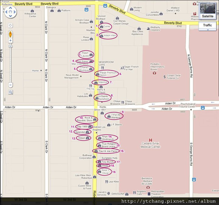Click the Kiehls Since 1851 label

[100, 108]
